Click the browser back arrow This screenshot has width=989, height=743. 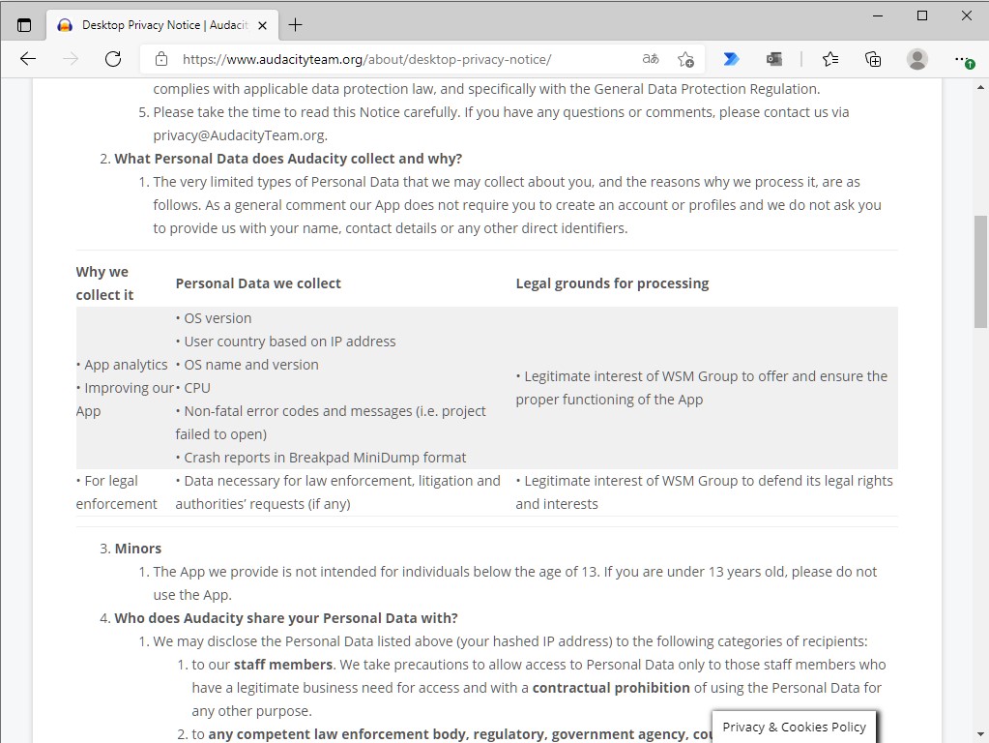[x=28, y=59]
